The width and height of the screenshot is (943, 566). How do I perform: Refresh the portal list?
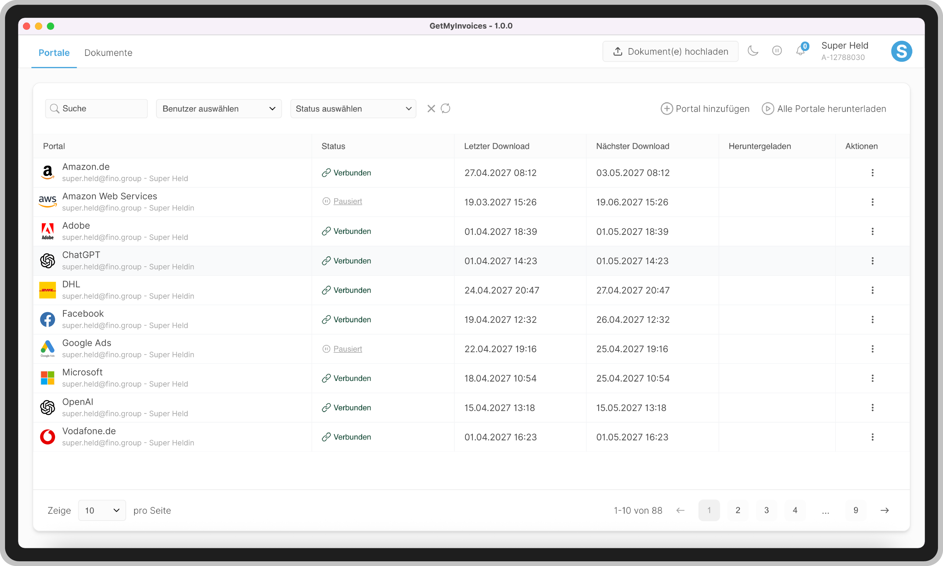click(x=445, y=109)
